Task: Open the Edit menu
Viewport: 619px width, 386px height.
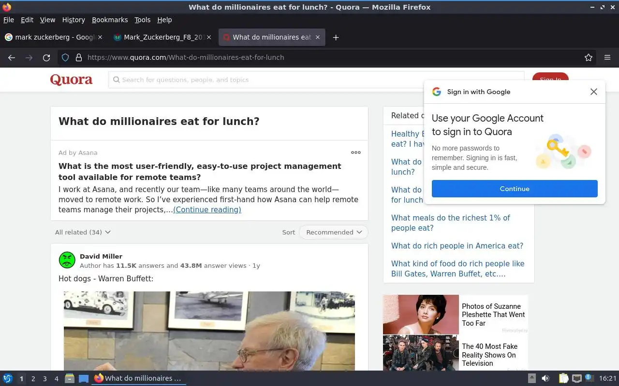Action: 27,20
